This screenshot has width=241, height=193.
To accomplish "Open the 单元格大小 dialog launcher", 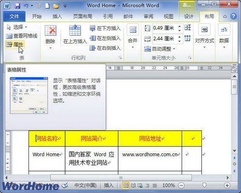I will tap(190, 57).
